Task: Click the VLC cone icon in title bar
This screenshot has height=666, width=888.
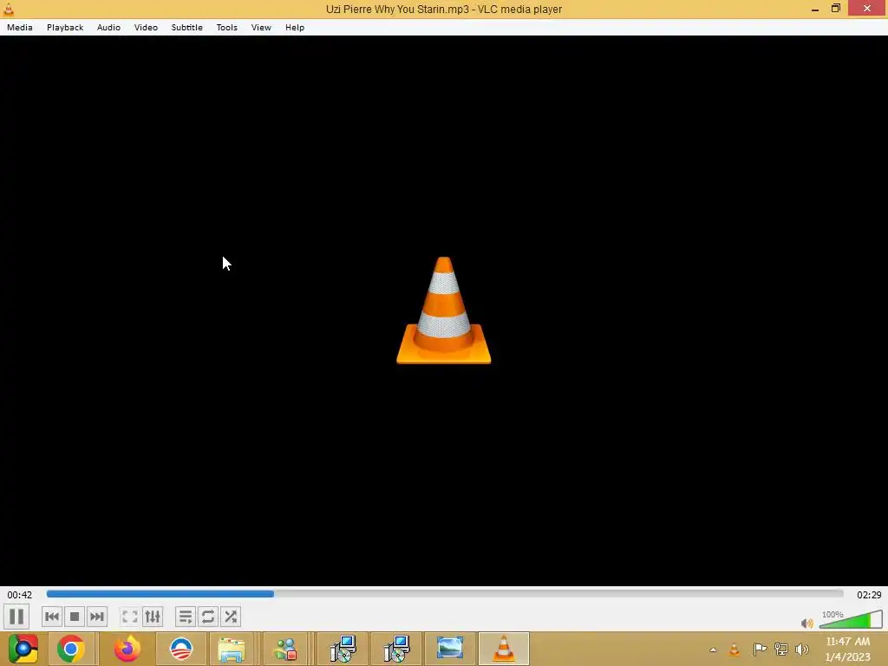Action: point(9,9)
